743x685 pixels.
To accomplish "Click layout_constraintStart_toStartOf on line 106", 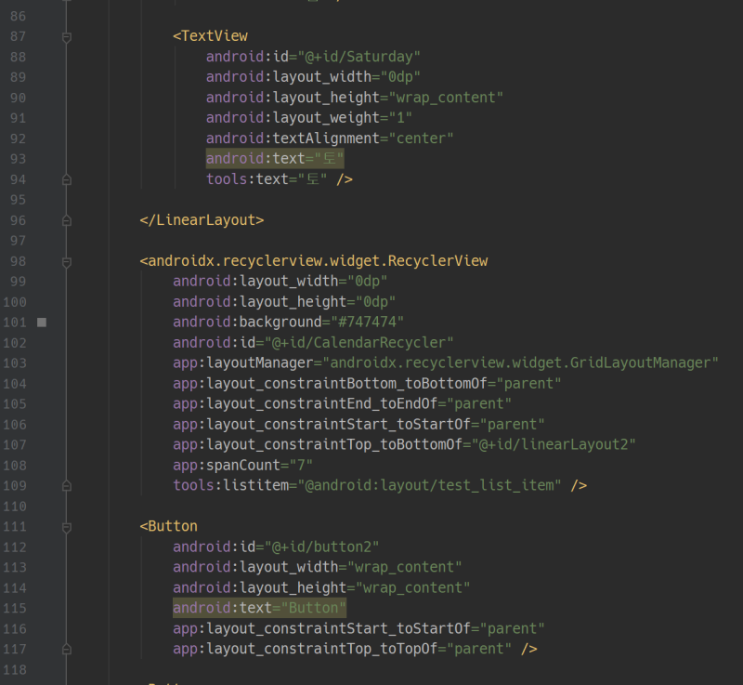I will 338,424.
